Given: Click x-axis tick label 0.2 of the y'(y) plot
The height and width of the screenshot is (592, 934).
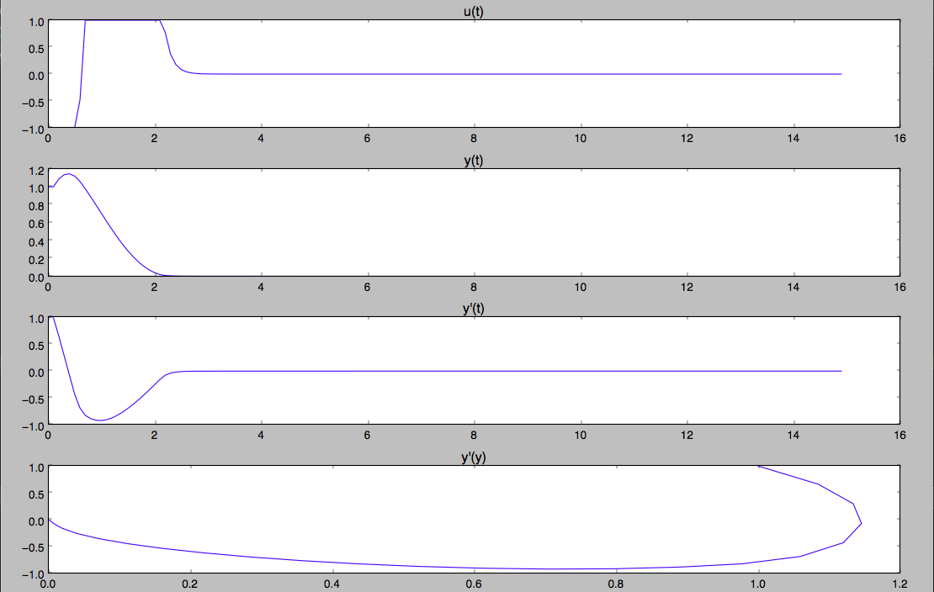Looking at the screenshot, I should 190,584.
